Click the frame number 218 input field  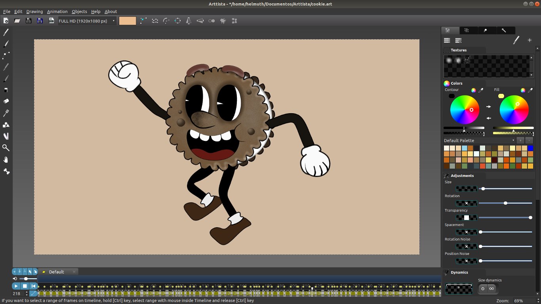[x=17, y=294]
